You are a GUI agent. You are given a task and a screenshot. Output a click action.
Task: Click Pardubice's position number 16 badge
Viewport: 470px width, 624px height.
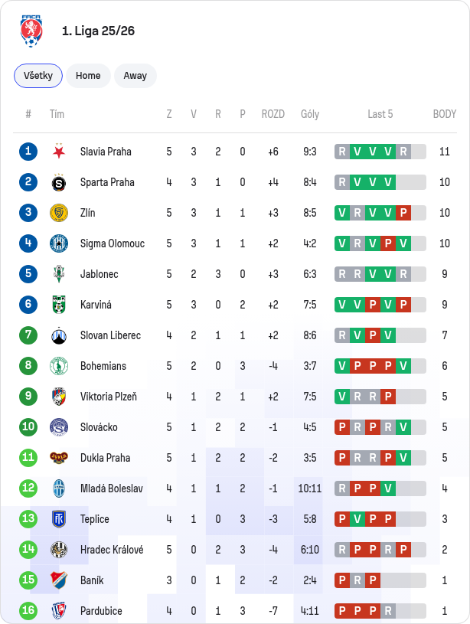point(28,610)
